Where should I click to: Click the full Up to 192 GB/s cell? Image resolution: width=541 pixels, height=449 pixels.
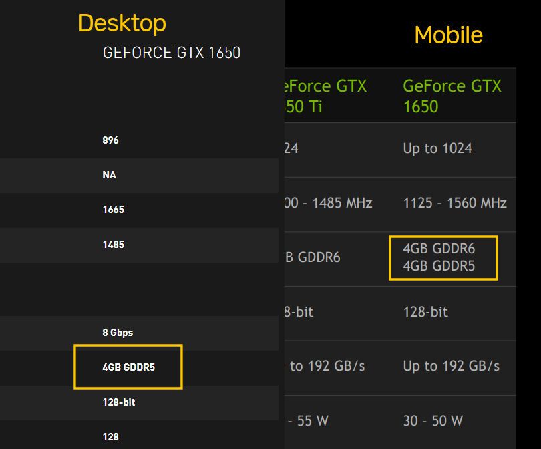[x=452, y=366]
